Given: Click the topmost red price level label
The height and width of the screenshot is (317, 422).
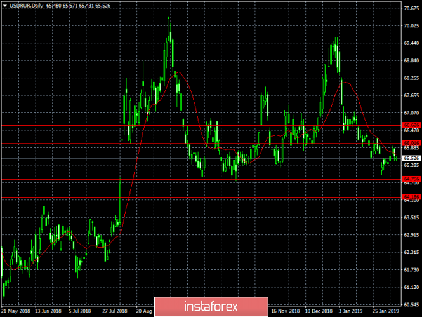Looking at the screenshot, I should tap(412, 125).
